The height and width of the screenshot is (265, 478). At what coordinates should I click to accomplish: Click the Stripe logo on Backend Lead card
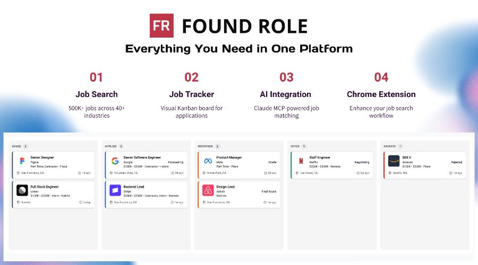click(x=115, y=190)
